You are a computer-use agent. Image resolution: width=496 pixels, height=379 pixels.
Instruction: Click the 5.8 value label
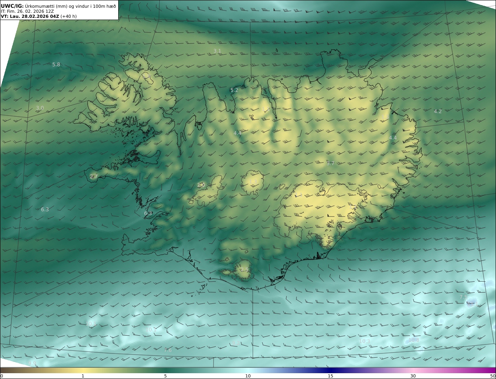56,65
